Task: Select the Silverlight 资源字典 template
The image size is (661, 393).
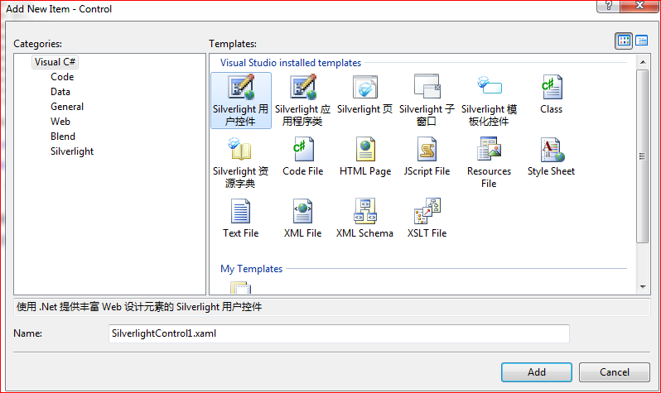Action: 241,163
